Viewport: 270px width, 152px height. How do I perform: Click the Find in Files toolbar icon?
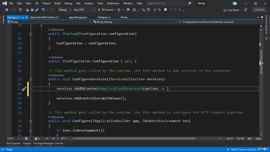(x=128, y=10)
